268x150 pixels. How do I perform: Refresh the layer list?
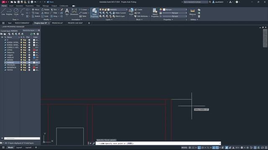[x=31, y=34]
